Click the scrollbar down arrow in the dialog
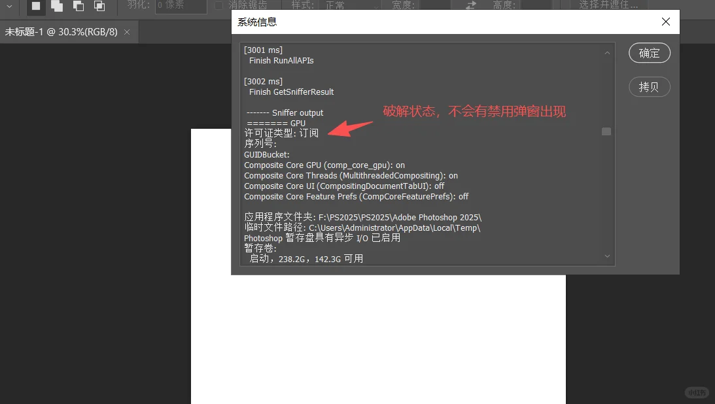Viewport: 715px width, 404px height. click(x=607, y=256)
